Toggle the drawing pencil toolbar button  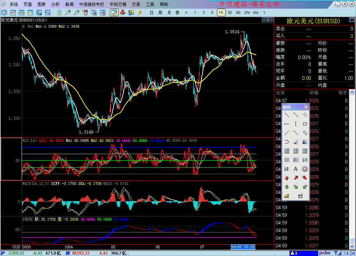click(x=114, y=12)
